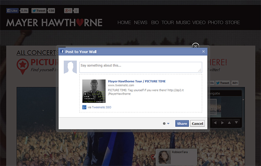
Task: Click the Share button
Action: (x=182, y=123)
